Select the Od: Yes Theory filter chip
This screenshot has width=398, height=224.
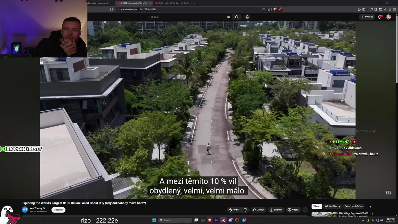tap(332, 206)
